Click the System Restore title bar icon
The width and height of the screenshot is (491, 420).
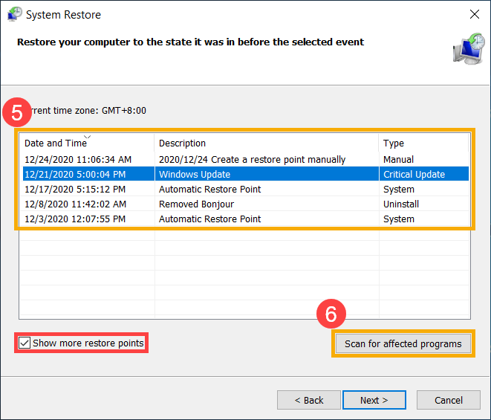click(15, 14)
